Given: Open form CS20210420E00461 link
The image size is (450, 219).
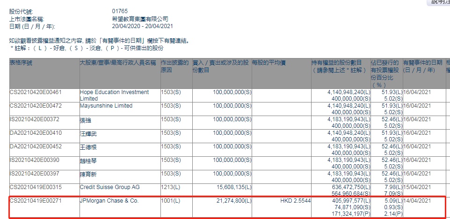Looking at the screenshot, I should pos(36,92).
